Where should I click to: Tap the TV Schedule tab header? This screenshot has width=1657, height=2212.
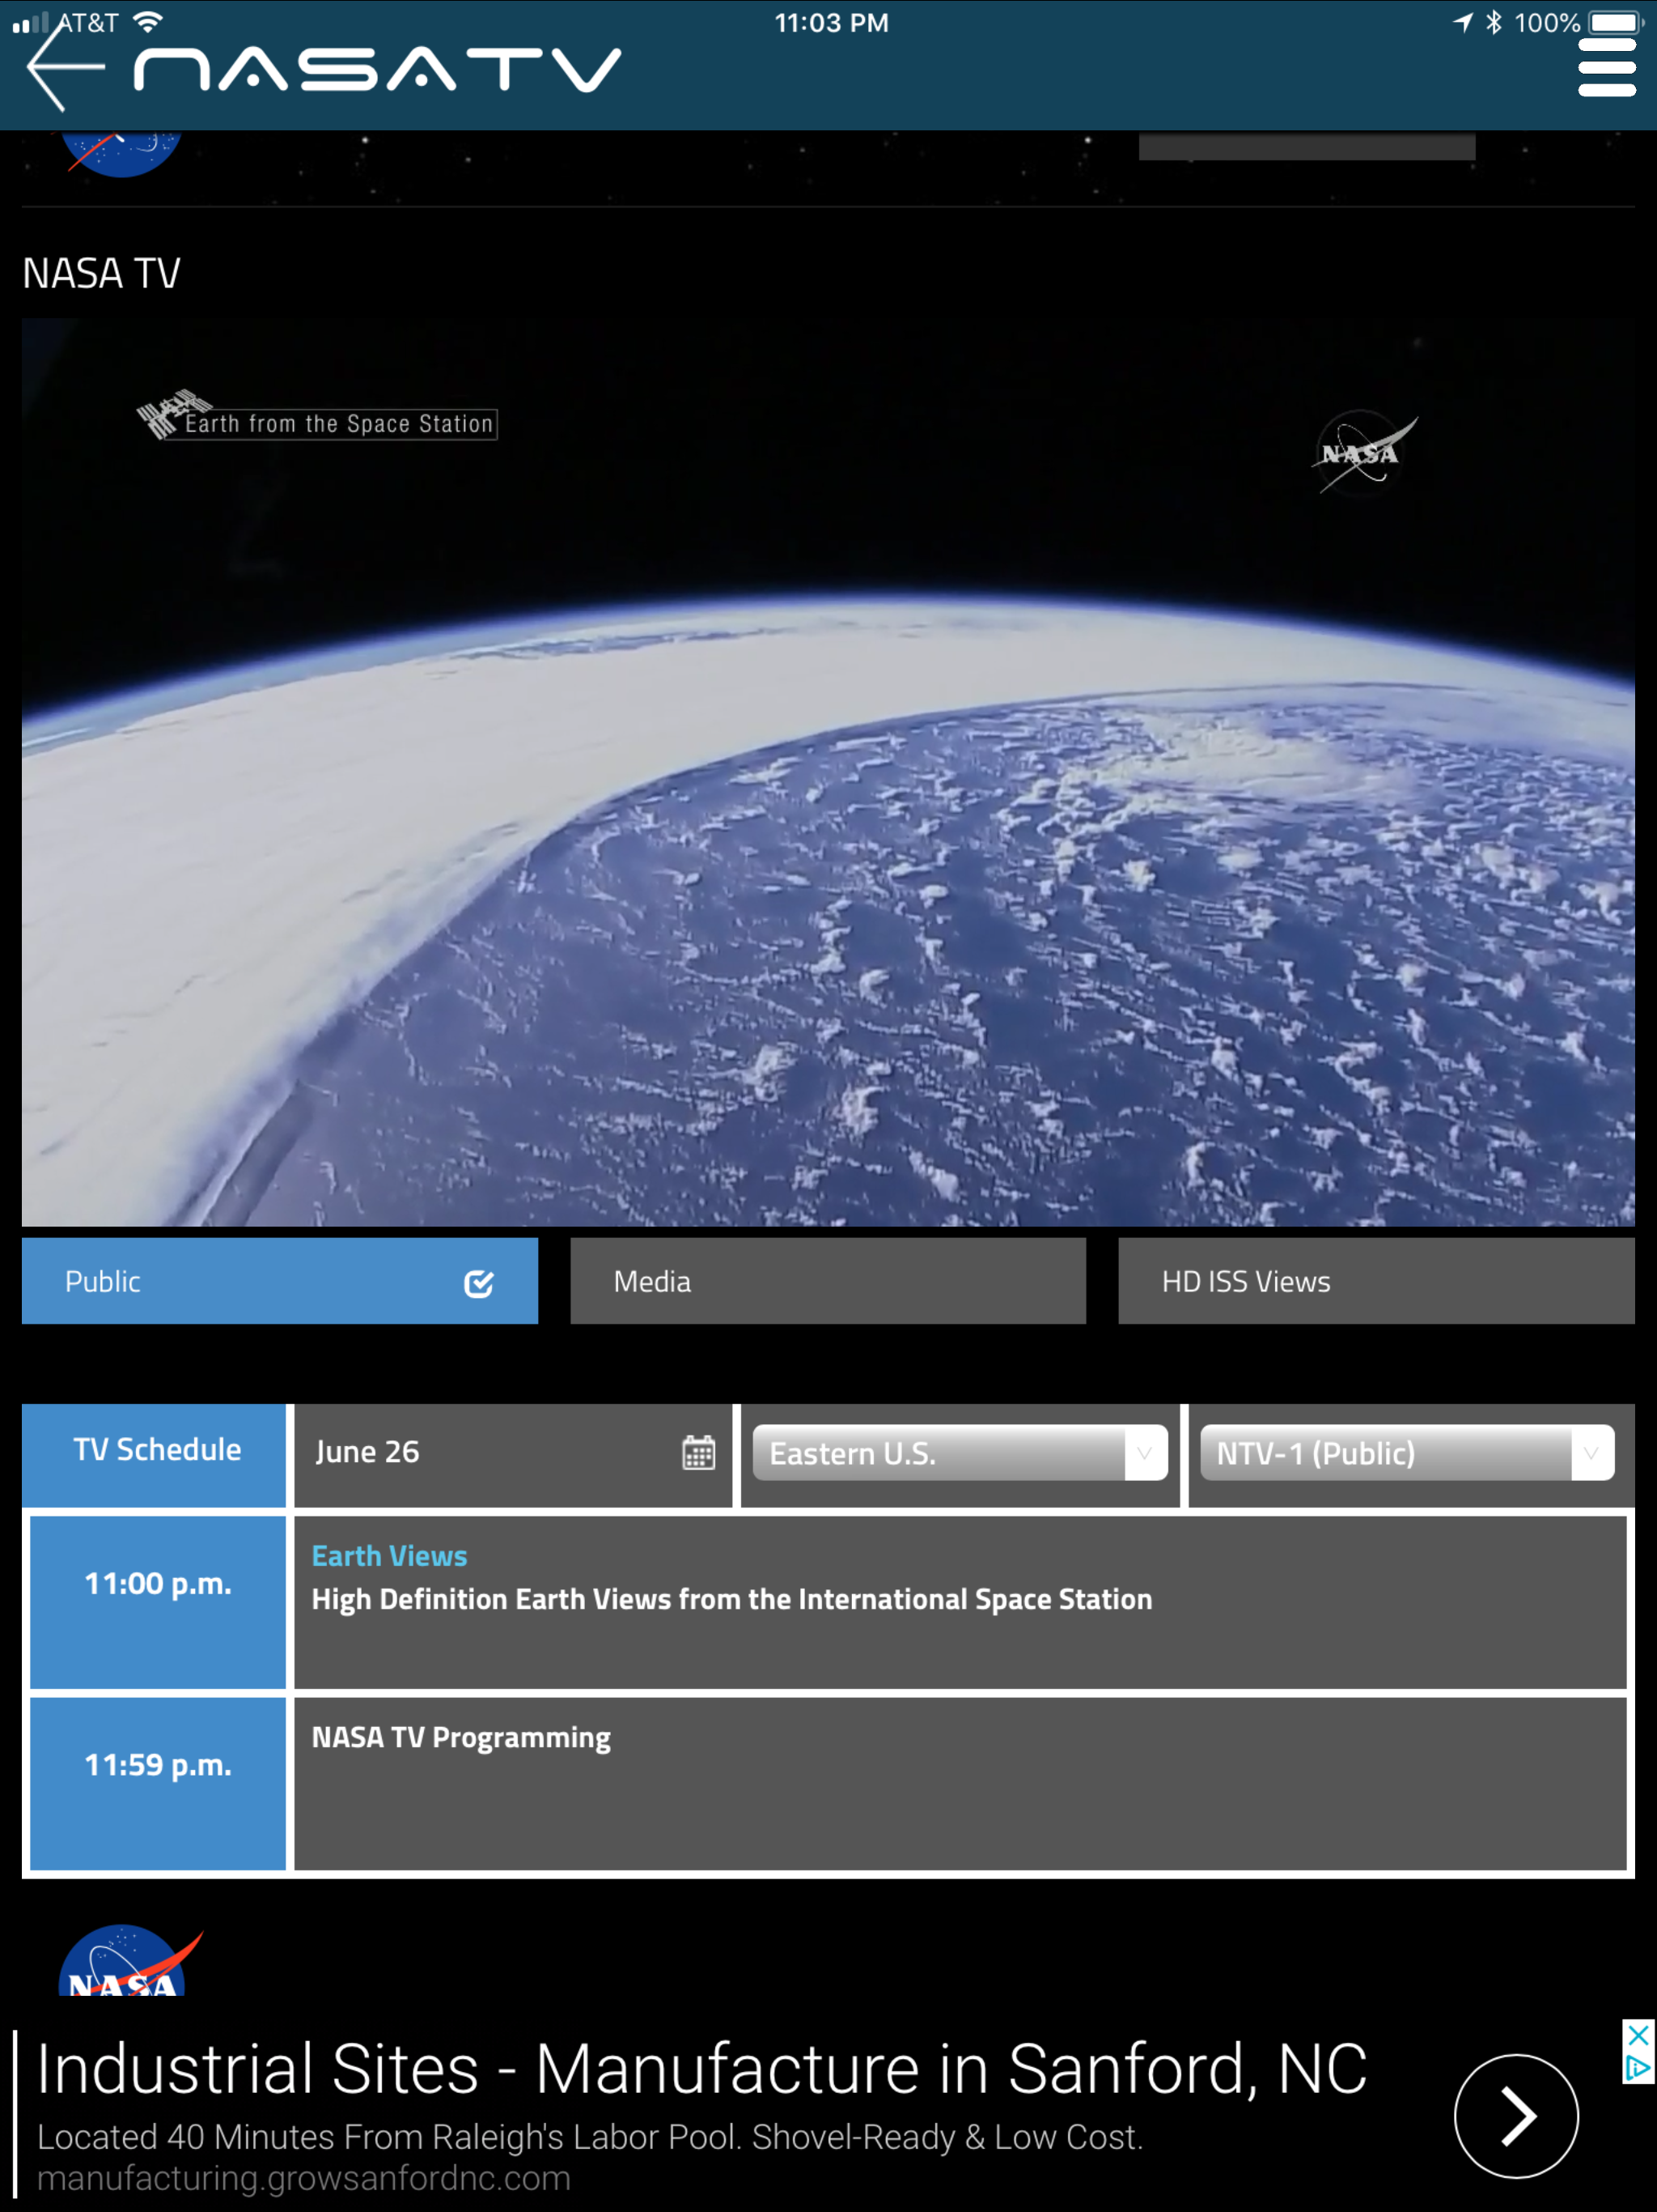tap(157, 1450)
